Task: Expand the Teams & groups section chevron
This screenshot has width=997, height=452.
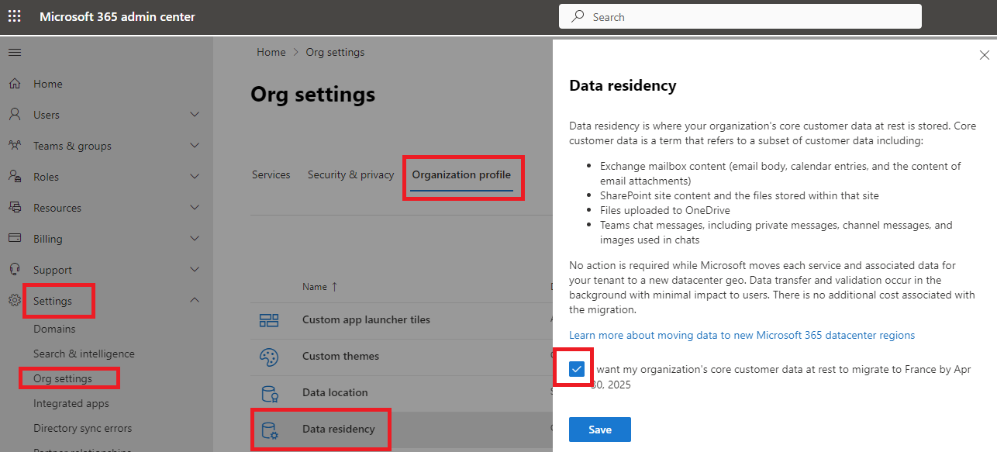Action: pos(195,146)
